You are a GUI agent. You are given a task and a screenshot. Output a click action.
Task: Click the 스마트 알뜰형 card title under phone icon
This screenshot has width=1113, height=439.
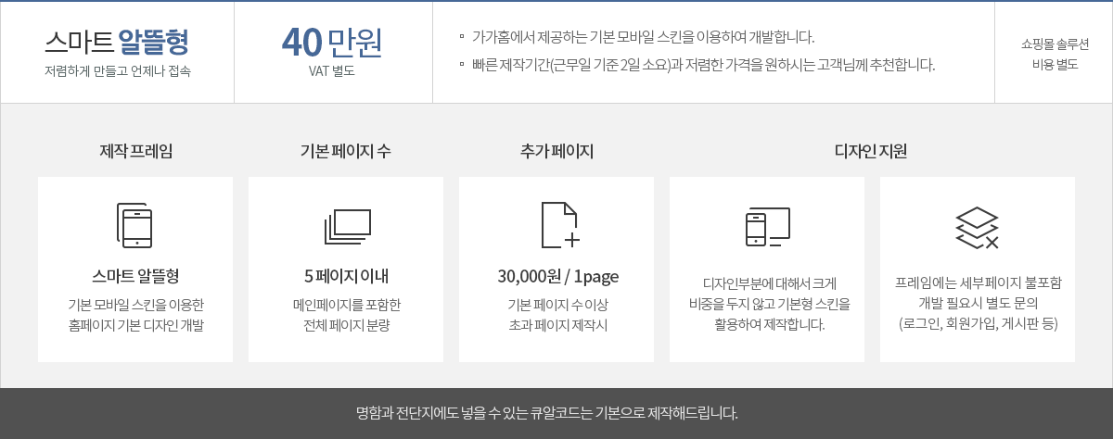tap(135, 276)
